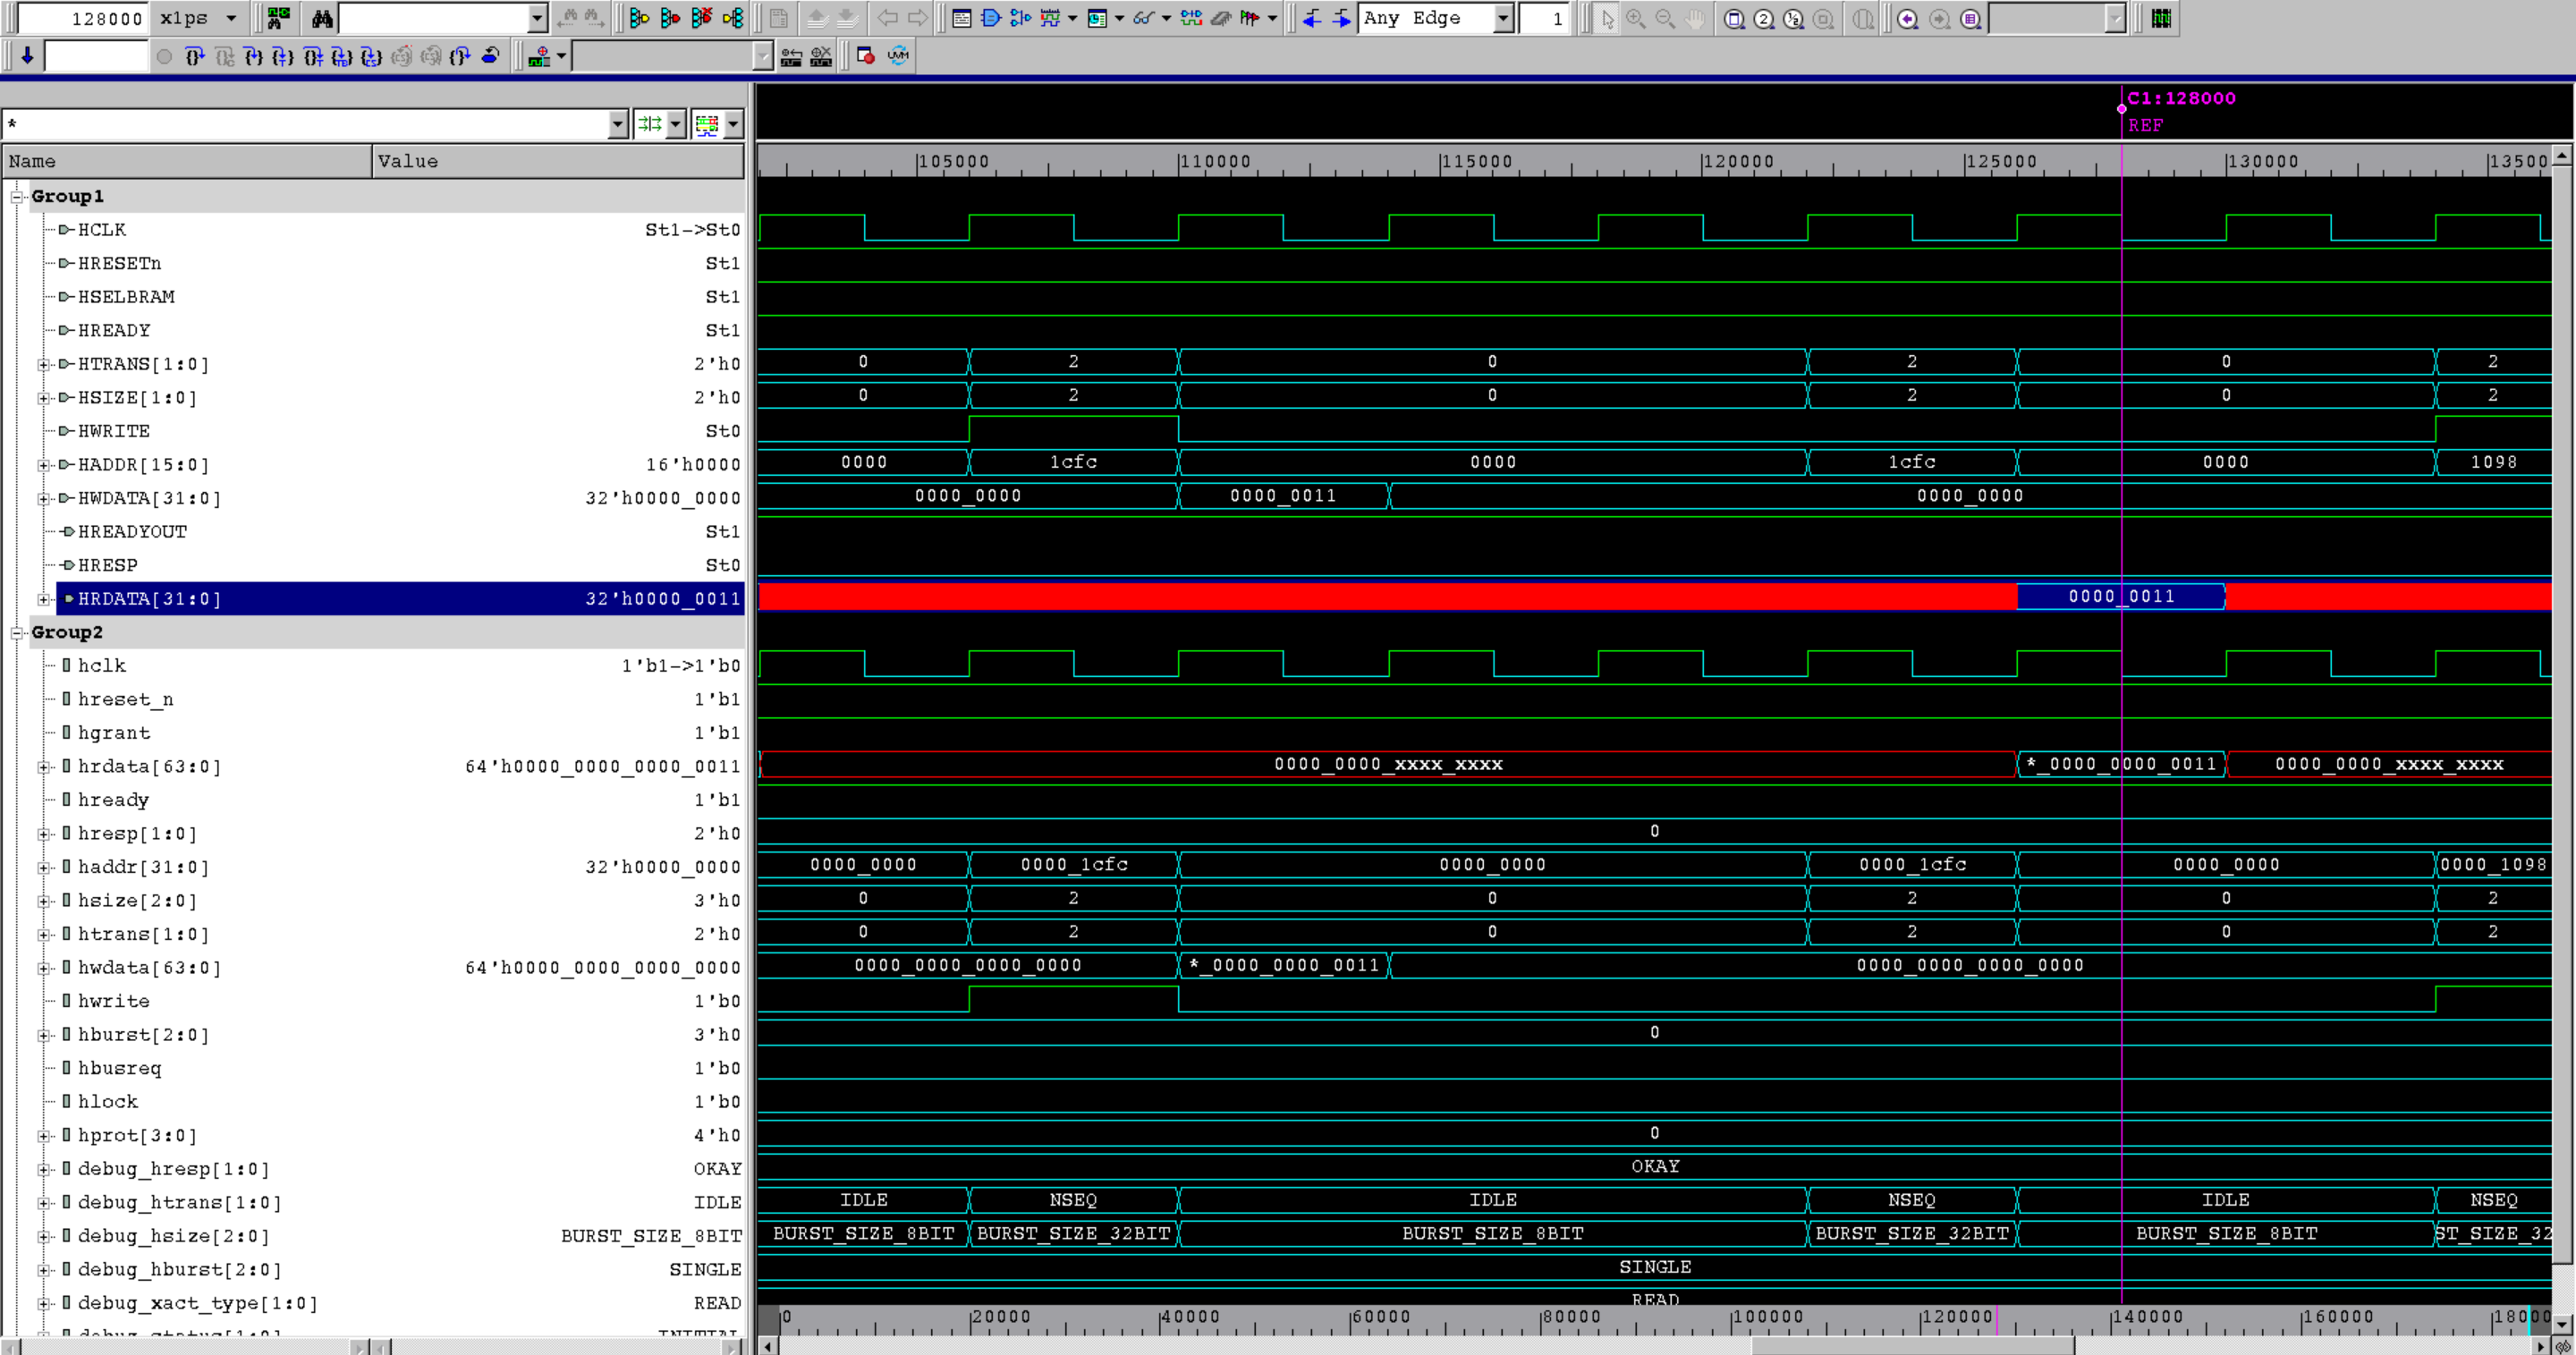Expand the HTRANS[1:0] bus
2576x1355 pixels.
(x=43, y=365)
